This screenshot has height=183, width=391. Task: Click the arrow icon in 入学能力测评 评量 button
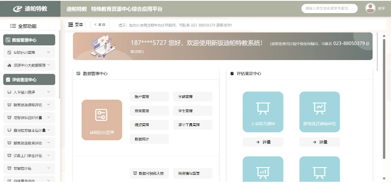258,142
